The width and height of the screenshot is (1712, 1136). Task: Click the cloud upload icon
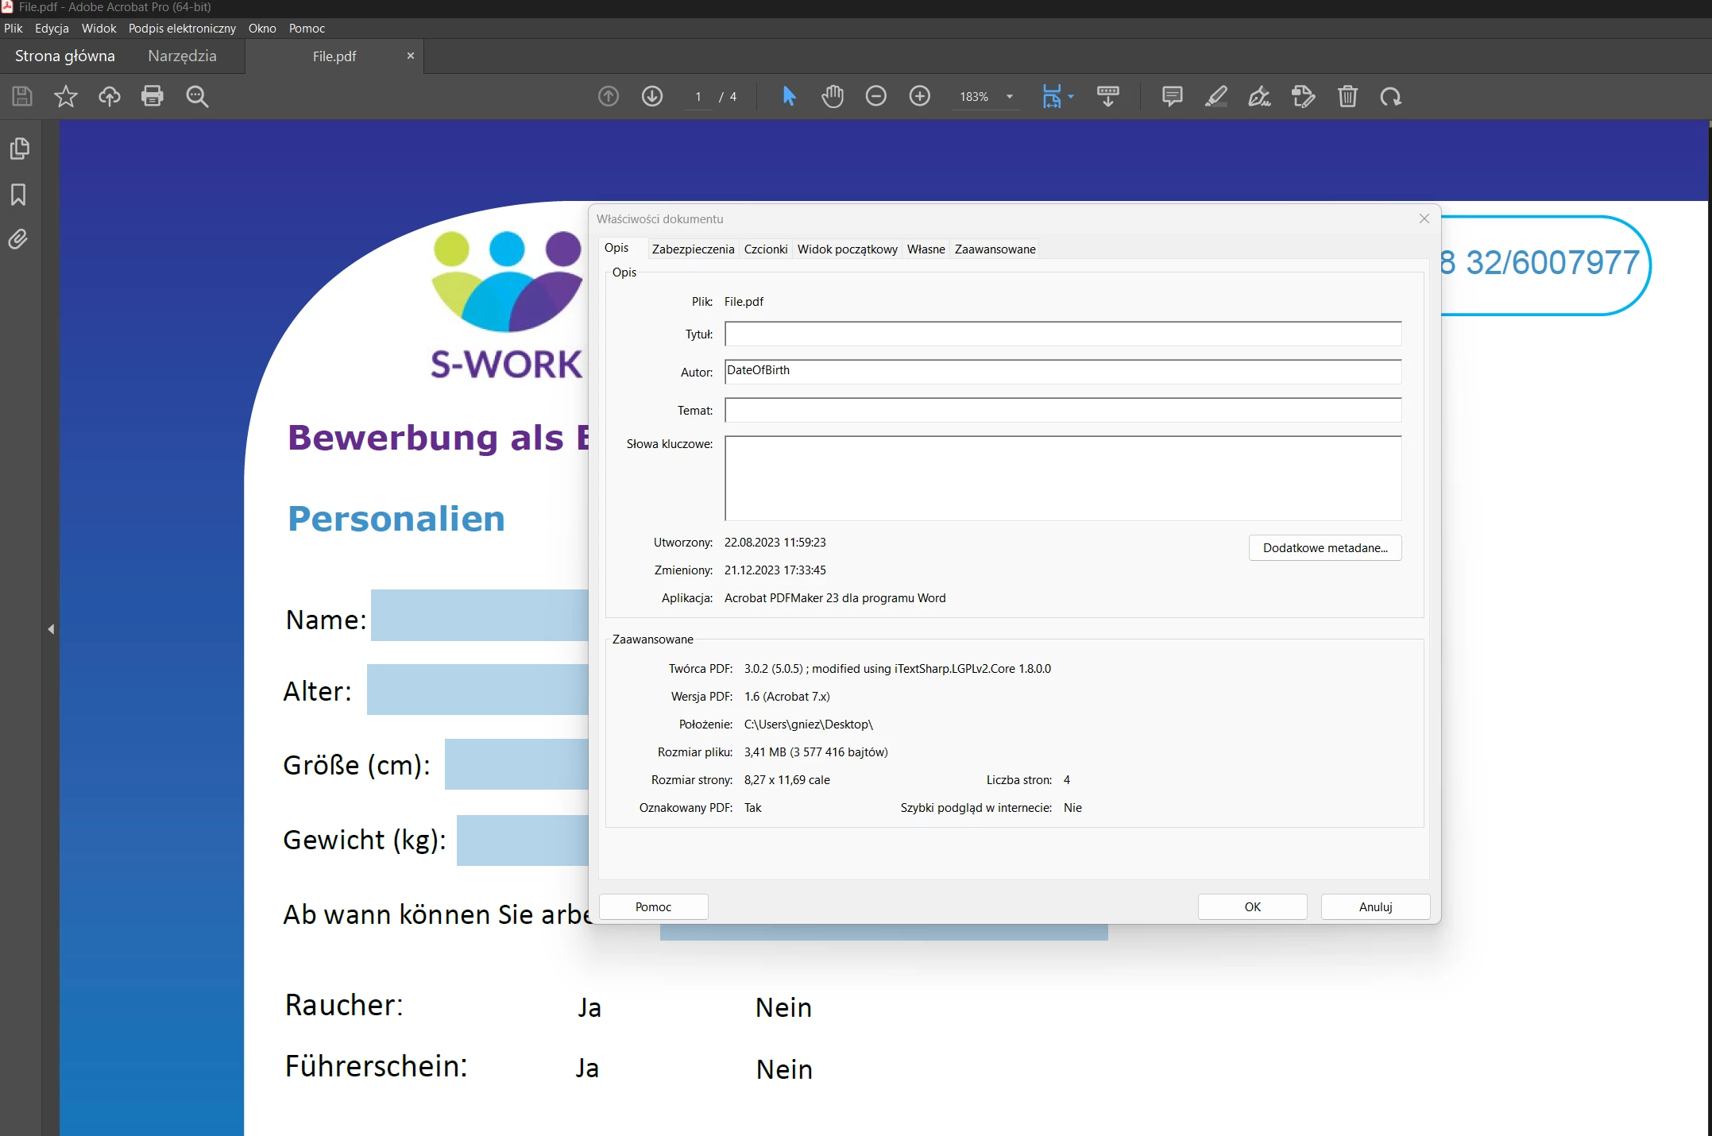click(x=110, y=96)
